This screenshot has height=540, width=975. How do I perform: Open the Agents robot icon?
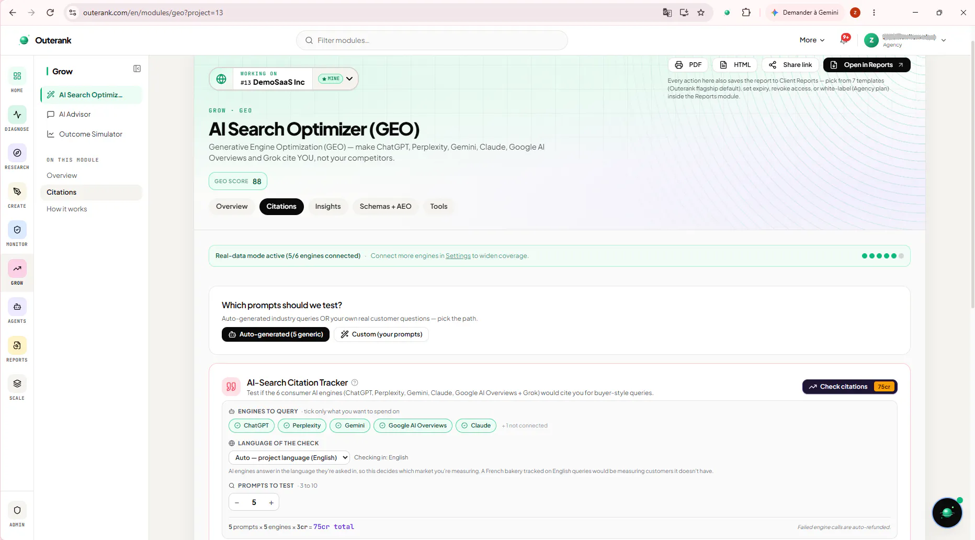(17, 307)
